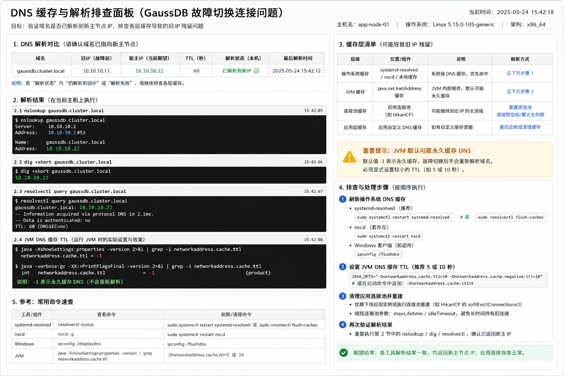This screenshot has width=564, height=376.
Task: Open link 见下方步骤 1
Action: coord(520,73)
